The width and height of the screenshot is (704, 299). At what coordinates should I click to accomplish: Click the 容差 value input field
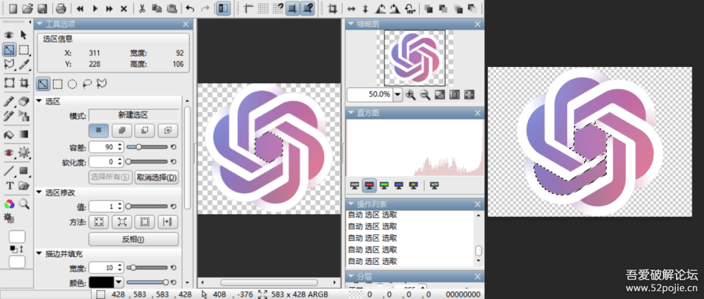click(x=102, y=147)
